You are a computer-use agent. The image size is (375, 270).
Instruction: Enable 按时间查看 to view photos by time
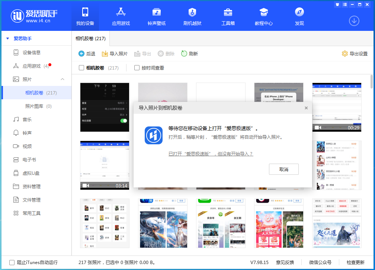(x=137, y=68)
